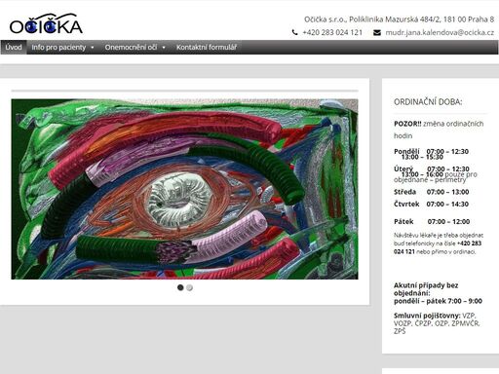Open the Úvod menu item
Screen dimensions: 499x374
pos(14,48)
